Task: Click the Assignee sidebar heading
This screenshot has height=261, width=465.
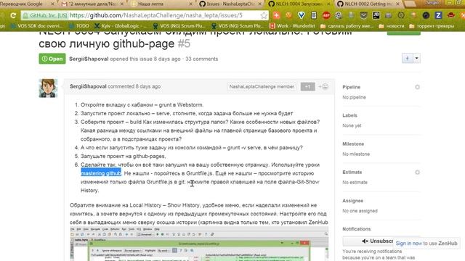Action: [352, 201]
